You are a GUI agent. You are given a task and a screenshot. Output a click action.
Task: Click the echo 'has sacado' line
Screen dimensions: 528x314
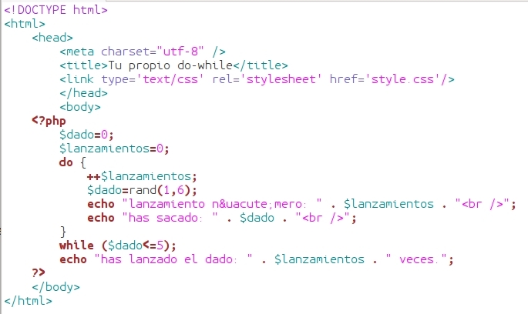point(221,218)
